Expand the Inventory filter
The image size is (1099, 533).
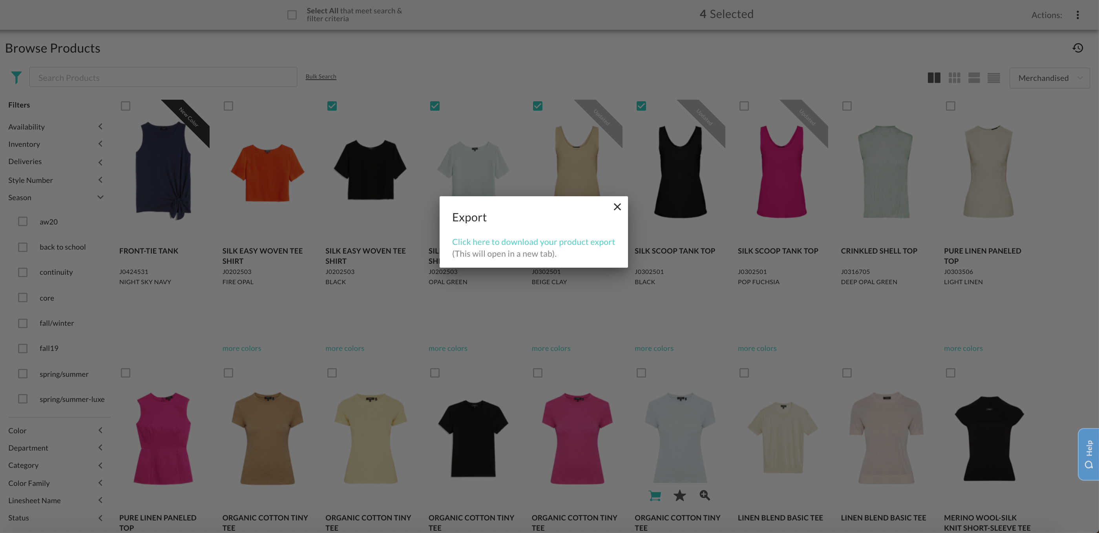pyautogui.click(x=55, y=144)
